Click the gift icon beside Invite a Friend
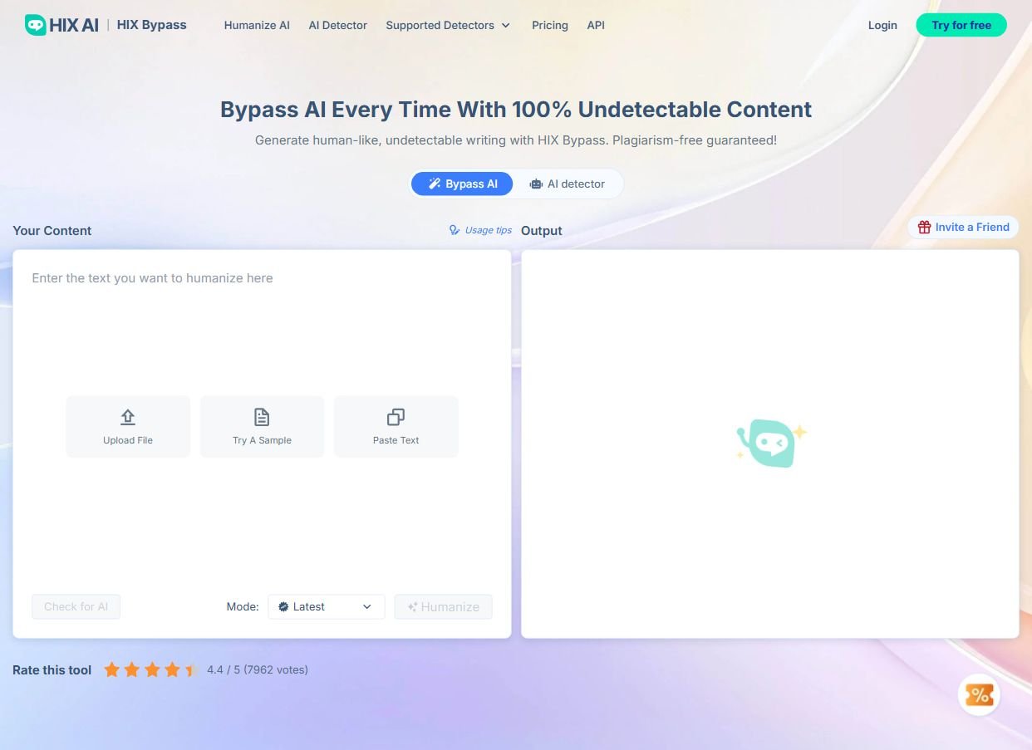1032x750 pixels. pos(924,228)
